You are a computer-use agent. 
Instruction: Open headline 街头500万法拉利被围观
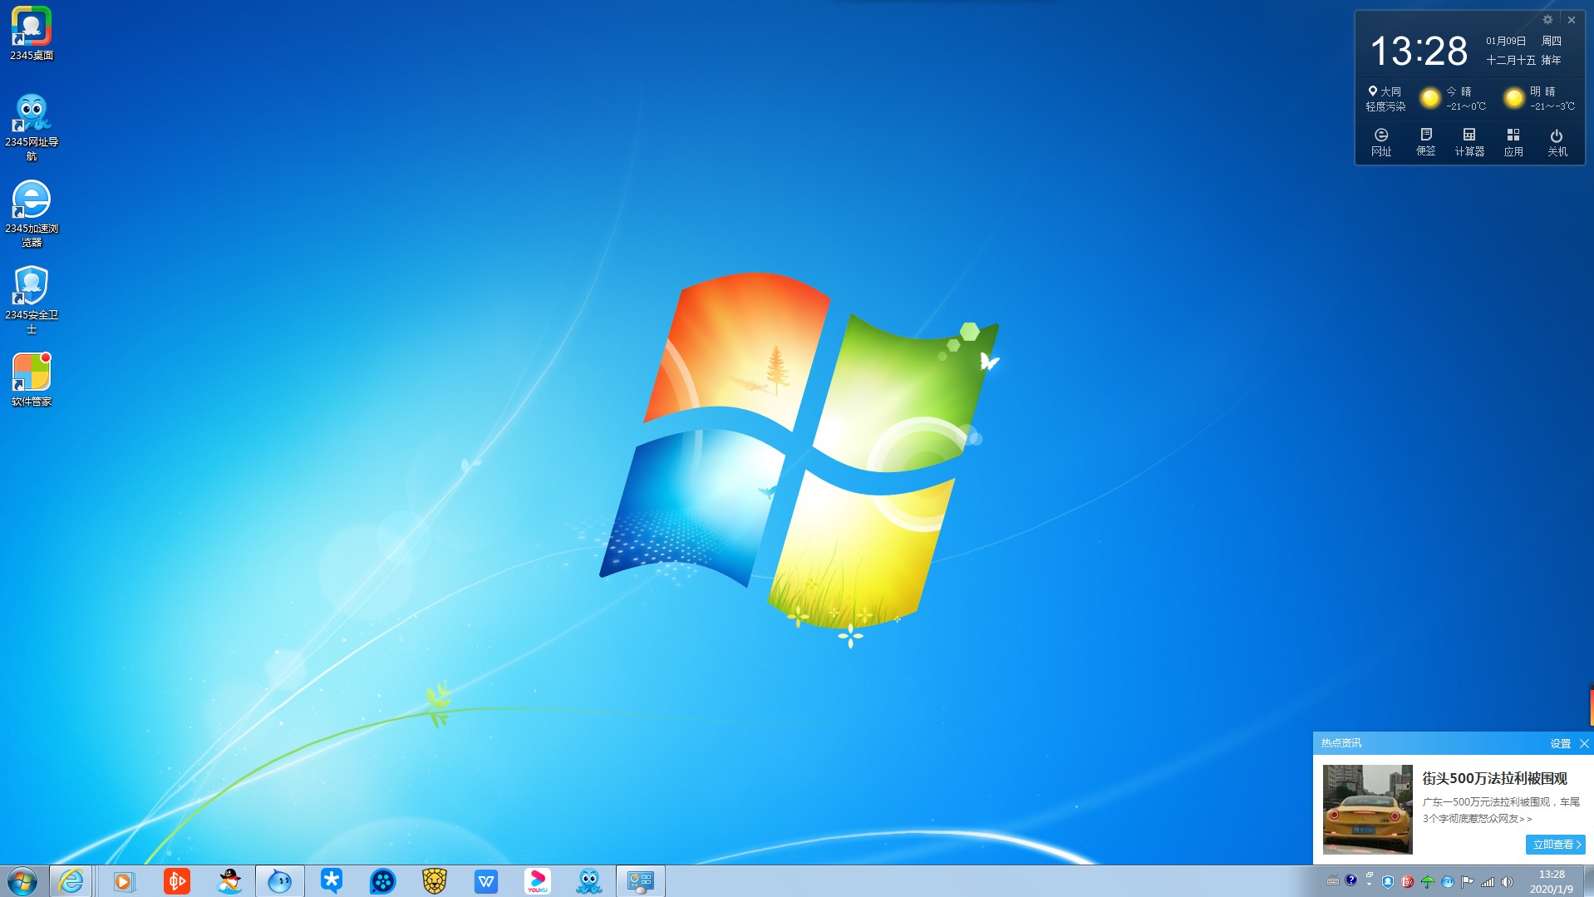tap(1494, 778)
